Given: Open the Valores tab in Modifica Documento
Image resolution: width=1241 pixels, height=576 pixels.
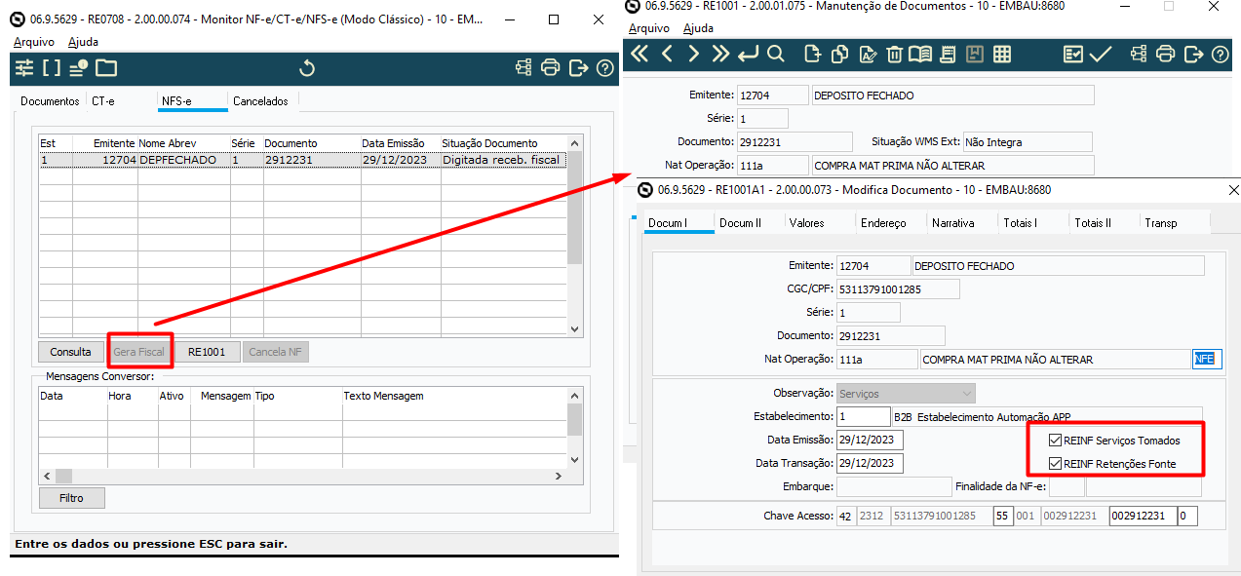Looking at the screenshot, I should (x=806, y=222).
